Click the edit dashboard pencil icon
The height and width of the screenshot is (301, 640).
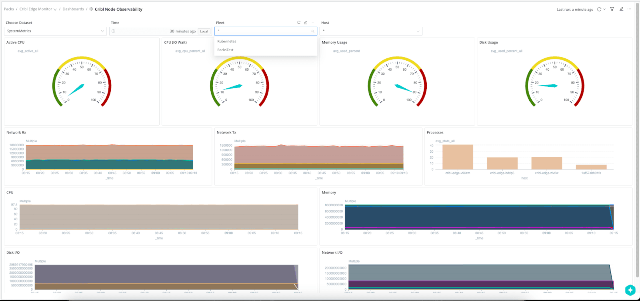pyautogui.click(x=621, y=9)
